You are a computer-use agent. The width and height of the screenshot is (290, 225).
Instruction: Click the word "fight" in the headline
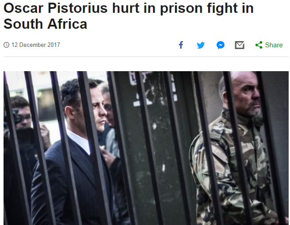tap(222, 8)
